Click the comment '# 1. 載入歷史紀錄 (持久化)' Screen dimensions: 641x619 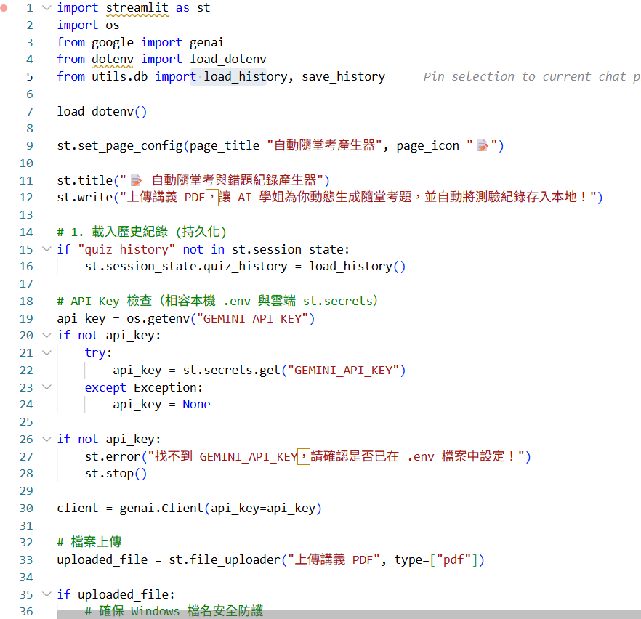click(x=142, y=232)
